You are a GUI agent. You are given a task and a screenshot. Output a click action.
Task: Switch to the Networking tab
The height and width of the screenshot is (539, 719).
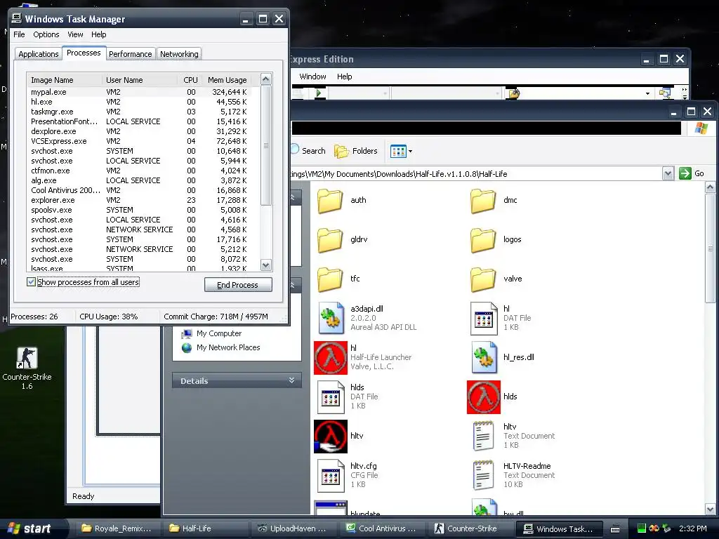click(x=179, y=54)
